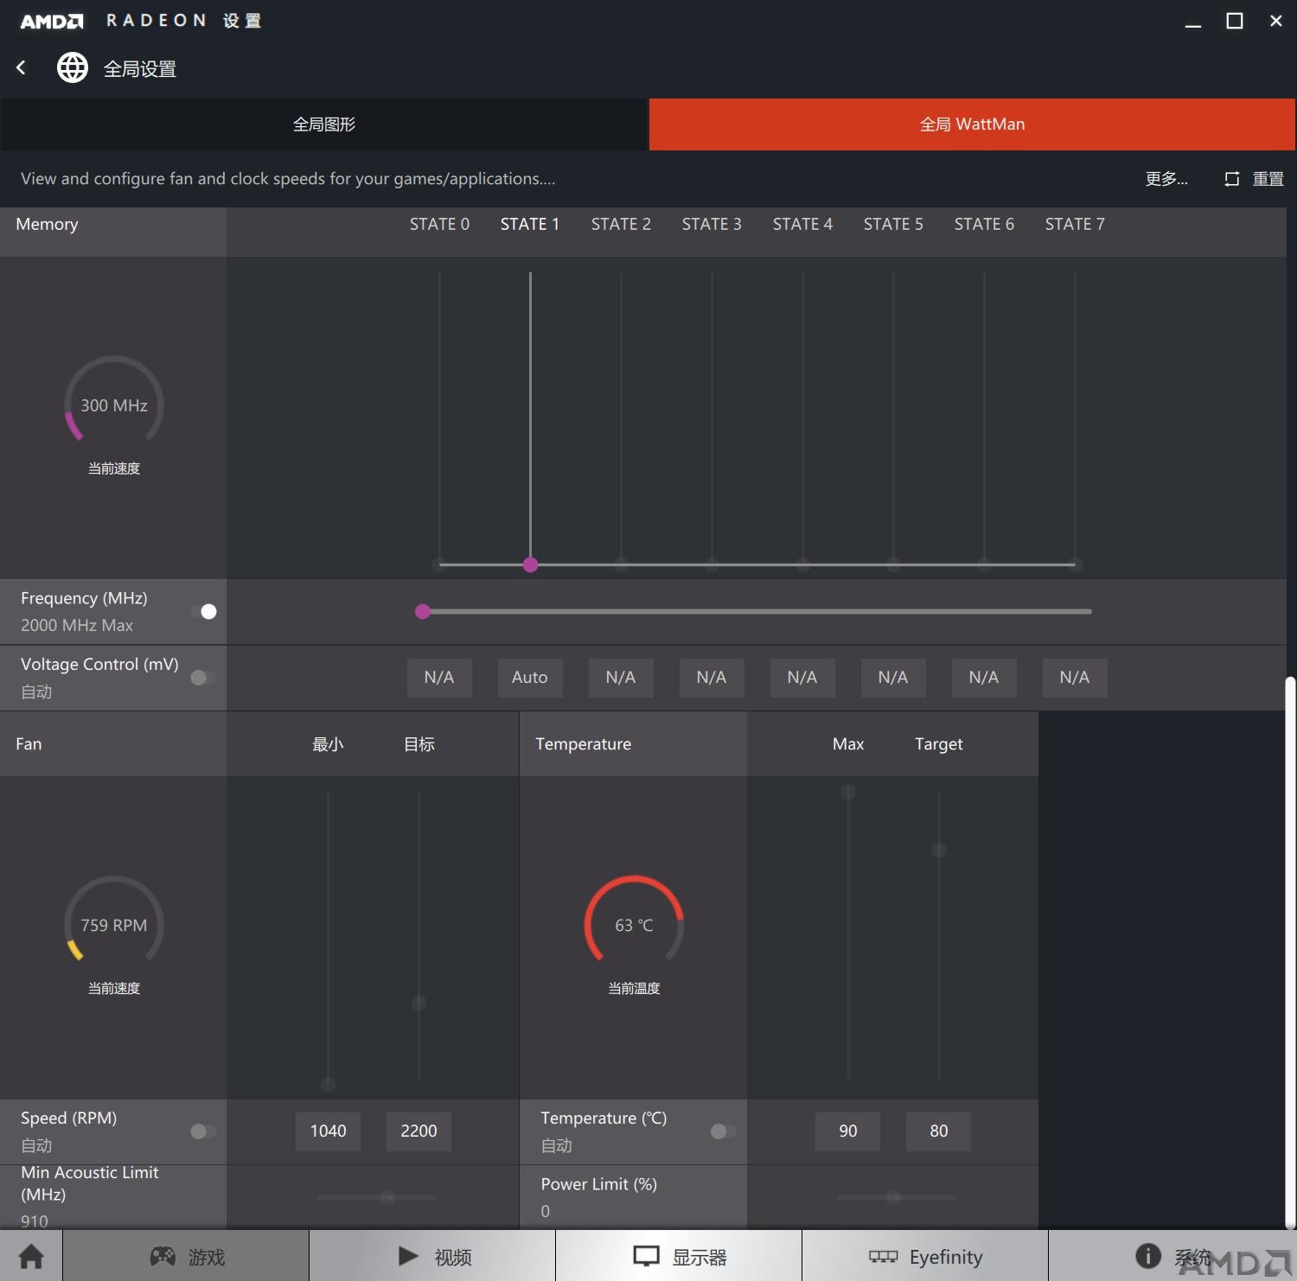This screenshot has width=1297, height=1281.
Task: Click the 重置 reset button
Action: coord(1268,179)
